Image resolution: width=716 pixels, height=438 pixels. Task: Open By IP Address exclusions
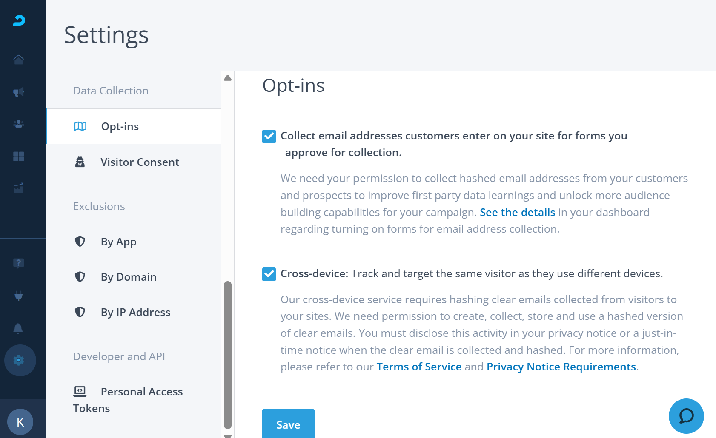click(135, 312)
